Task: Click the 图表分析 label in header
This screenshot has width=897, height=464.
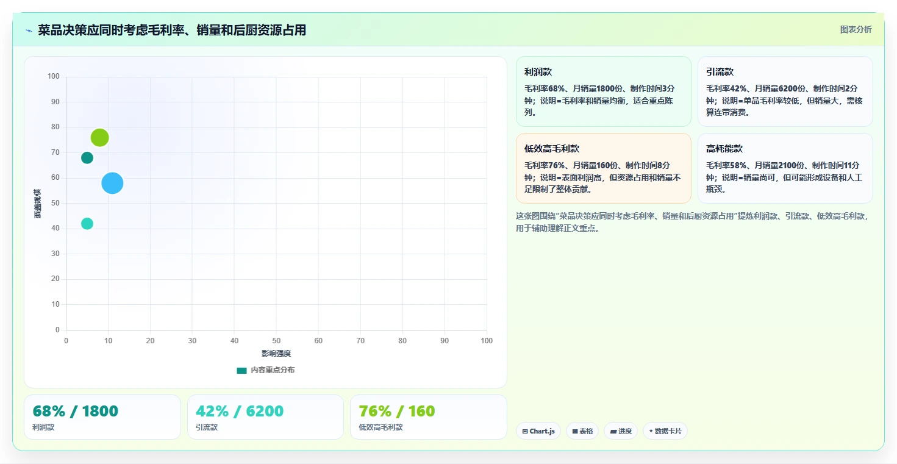Action: click(x=856, y=29)
